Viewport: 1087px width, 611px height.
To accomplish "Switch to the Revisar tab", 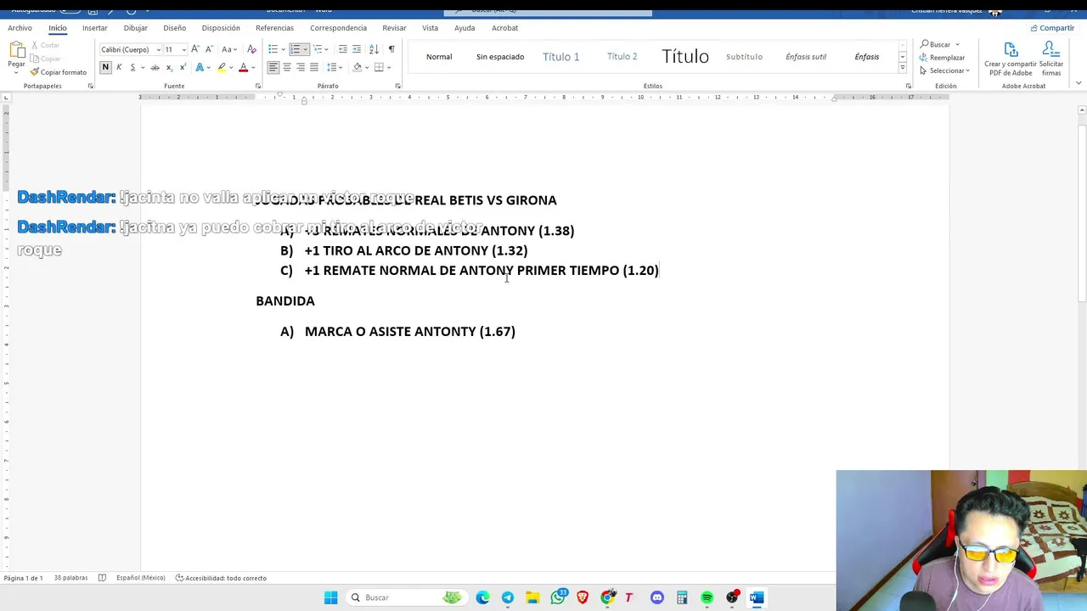I will [x=394, y=28].
